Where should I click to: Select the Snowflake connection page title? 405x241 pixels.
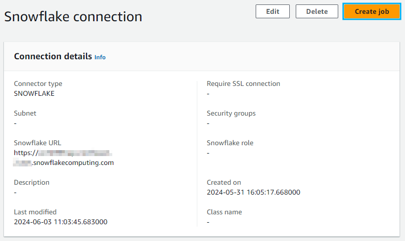(73, 16)
